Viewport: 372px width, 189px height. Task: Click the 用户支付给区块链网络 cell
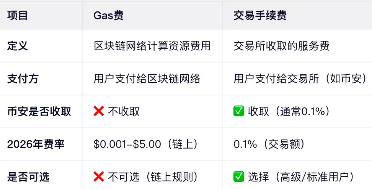tap(147, 79)
